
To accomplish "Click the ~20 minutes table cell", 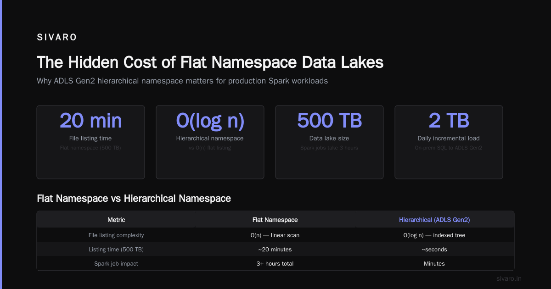I will (x=275, y=249).
